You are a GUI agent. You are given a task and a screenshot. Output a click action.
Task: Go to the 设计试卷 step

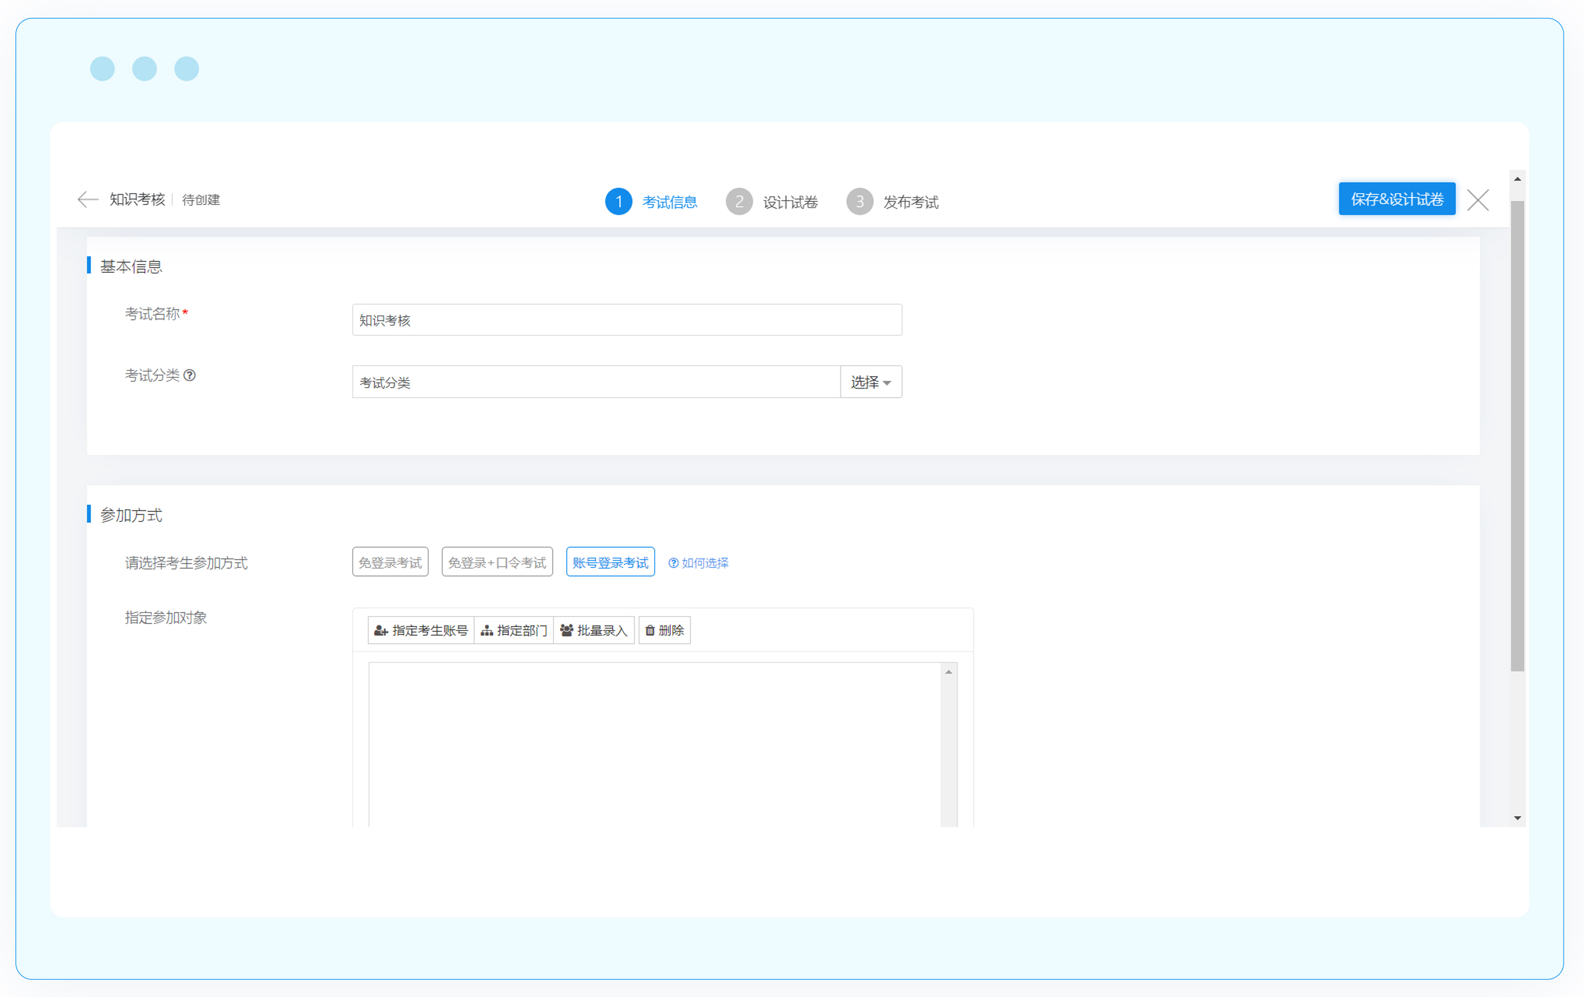point(790,202)
